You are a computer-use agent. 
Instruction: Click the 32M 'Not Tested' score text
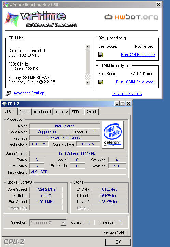click(144, 46)
